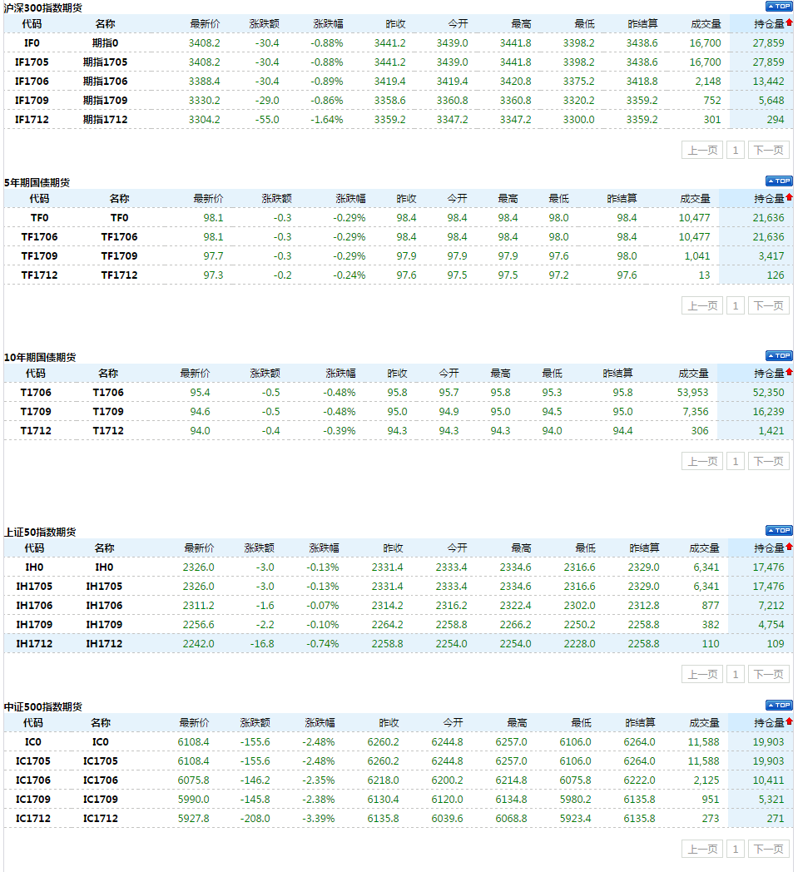
Task: Select IF1712 change value -1.64%
Action: [x=327, y=120]
